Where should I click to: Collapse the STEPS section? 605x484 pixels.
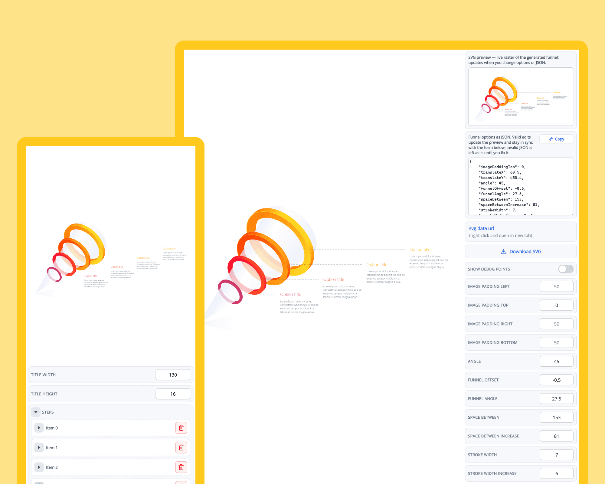(x=36, y=412)
